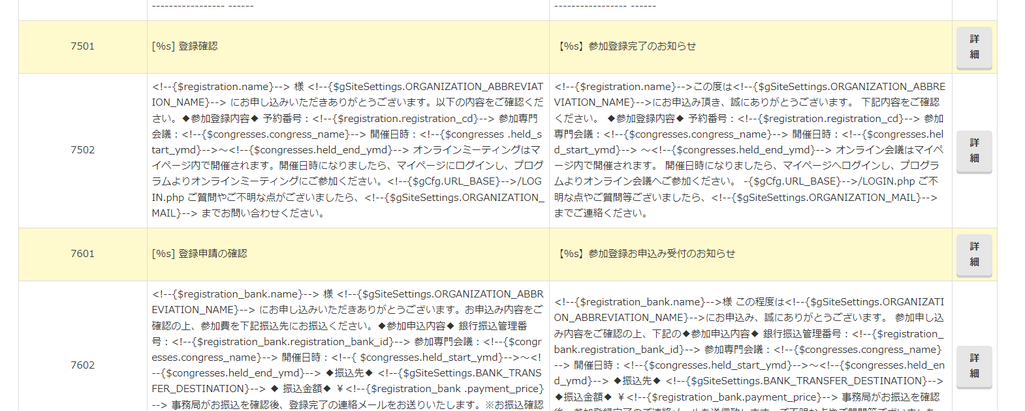The image size is (1025, 411).
Task: Click the "【%s】参加登録お申込み受付のお知らせ" subject cell
Action: [645, 254]
